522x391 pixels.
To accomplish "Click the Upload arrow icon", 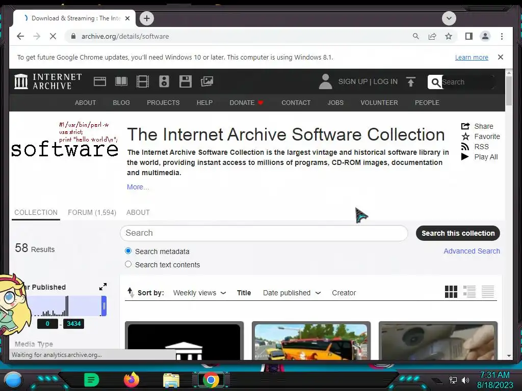I will [411, 81].
